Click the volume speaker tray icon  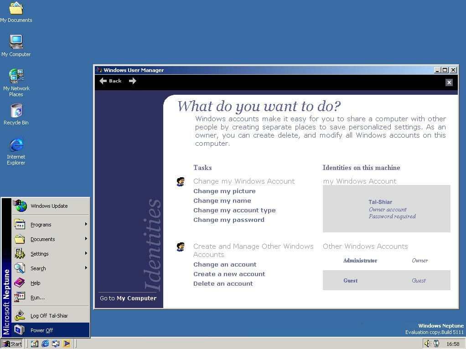pos(427,344)
